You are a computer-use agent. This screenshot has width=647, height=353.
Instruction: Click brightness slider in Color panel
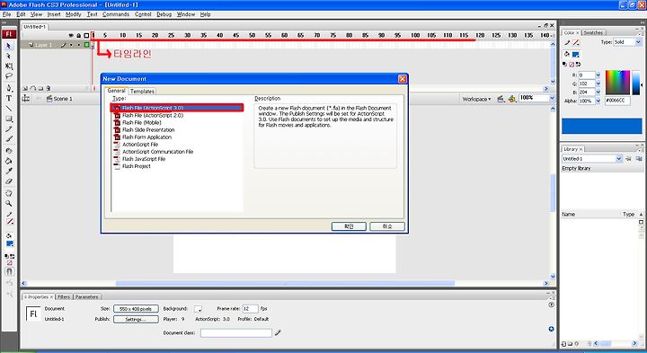[x=636, y=83]
